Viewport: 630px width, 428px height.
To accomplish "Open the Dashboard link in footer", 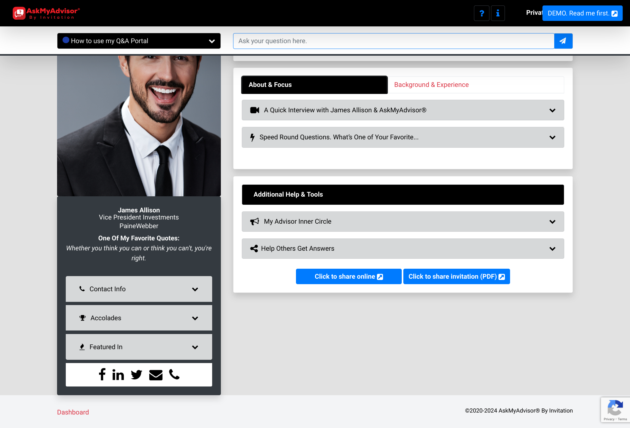I will (73, 412).
